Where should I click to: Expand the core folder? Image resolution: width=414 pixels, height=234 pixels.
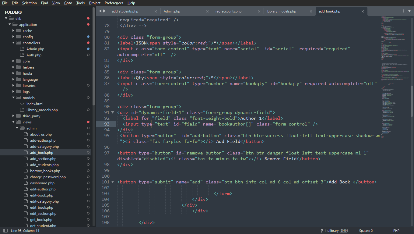coord(13,61)
